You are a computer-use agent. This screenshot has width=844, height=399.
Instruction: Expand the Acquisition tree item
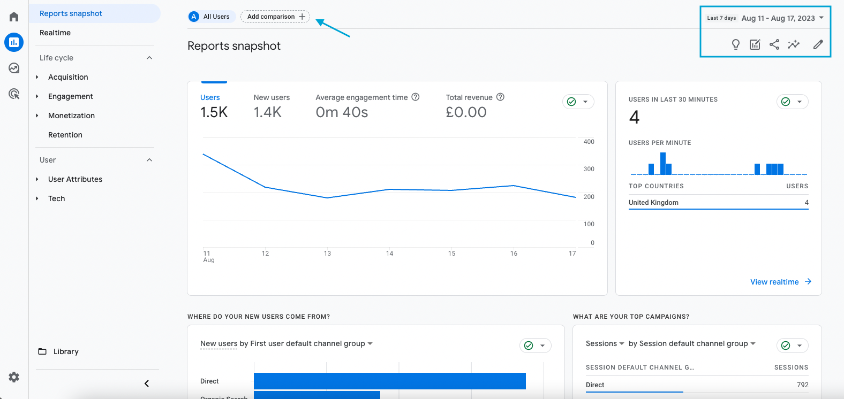pos(37,77)
